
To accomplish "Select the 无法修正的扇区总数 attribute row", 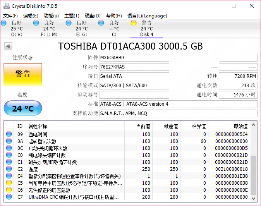I will [x=127, y=190].
